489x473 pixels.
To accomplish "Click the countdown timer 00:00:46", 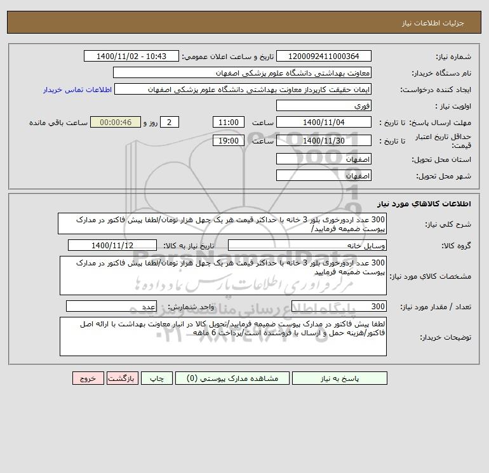I will coord(116,123).
